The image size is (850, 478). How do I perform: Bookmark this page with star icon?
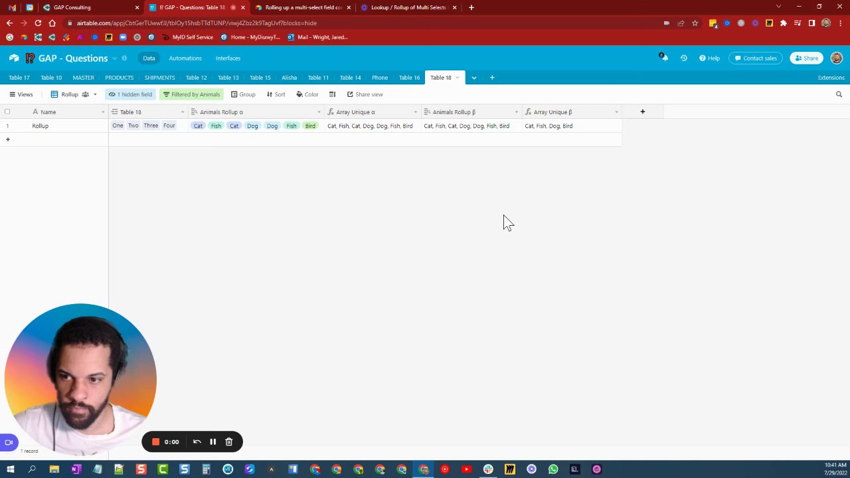pyautogui.click(x=695, y=23)
